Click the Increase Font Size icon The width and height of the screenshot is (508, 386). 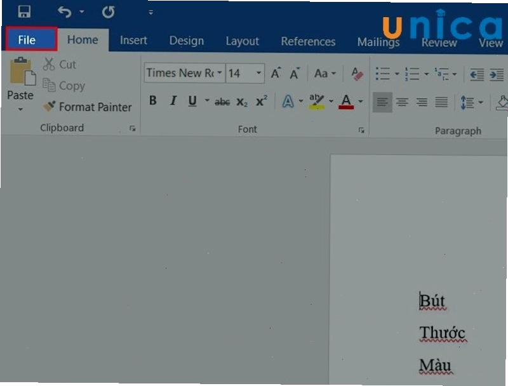276,73
